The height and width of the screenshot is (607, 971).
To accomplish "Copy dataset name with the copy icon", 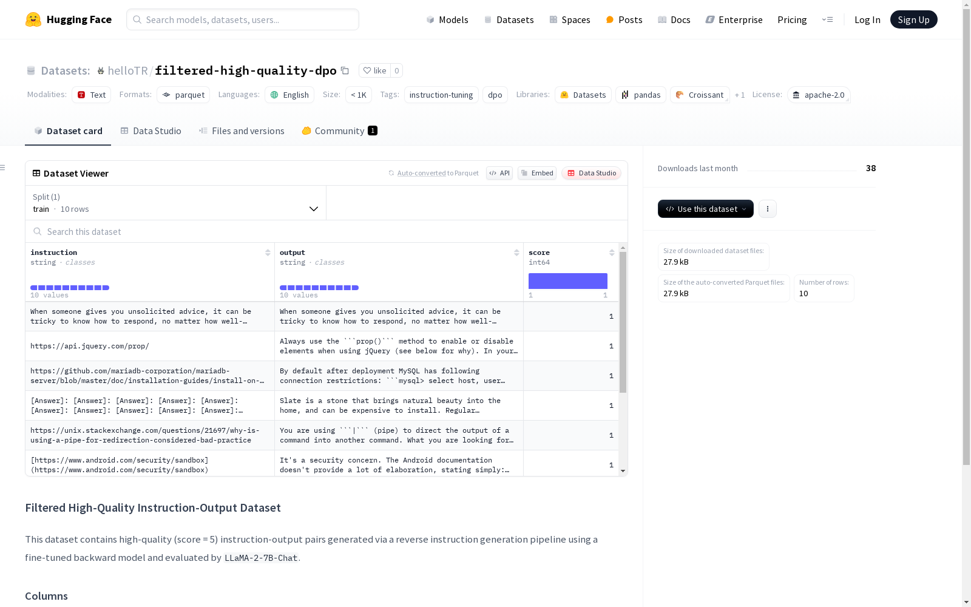I will (x=345, y=70).
